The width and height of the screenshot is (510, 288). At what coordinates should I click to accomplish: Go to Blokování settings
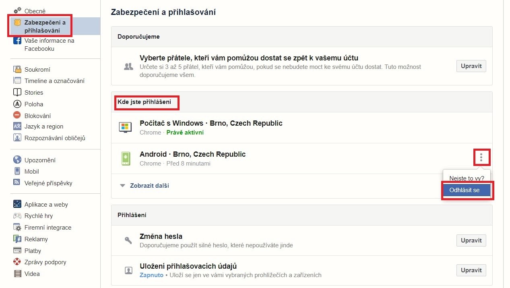point(37,115)
